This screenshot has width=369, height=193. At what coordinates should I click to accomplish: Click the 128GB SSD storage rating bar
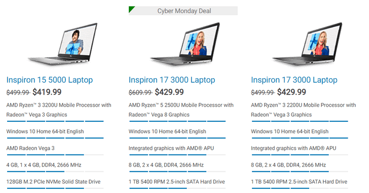(55, 188)
